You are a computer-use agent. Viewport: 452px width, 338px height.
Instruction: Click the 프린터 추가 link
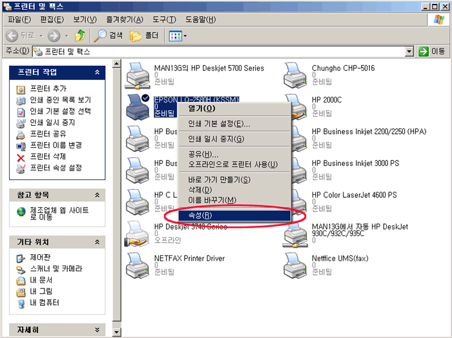pyautogui.click(x=48, y=88)
